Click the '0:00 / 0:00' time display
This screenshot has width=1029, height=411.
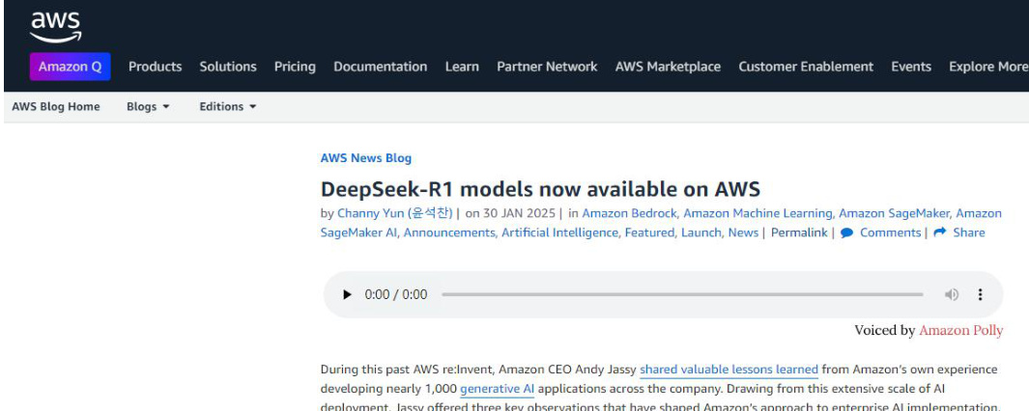396,294
